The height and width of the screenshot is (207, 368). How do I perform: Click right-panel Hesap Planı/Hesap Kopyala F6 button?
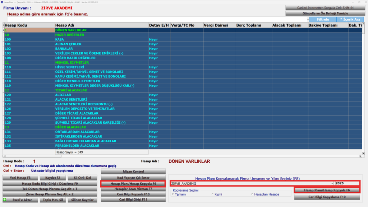[327, 190]
